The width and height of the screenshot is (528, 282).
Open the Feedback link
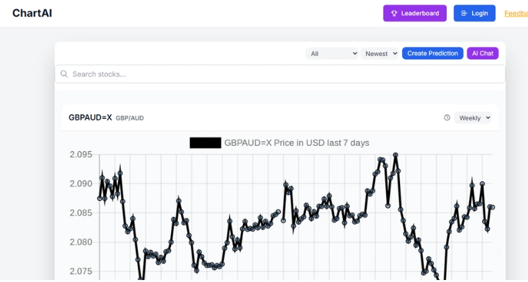[x=515, y=13]
